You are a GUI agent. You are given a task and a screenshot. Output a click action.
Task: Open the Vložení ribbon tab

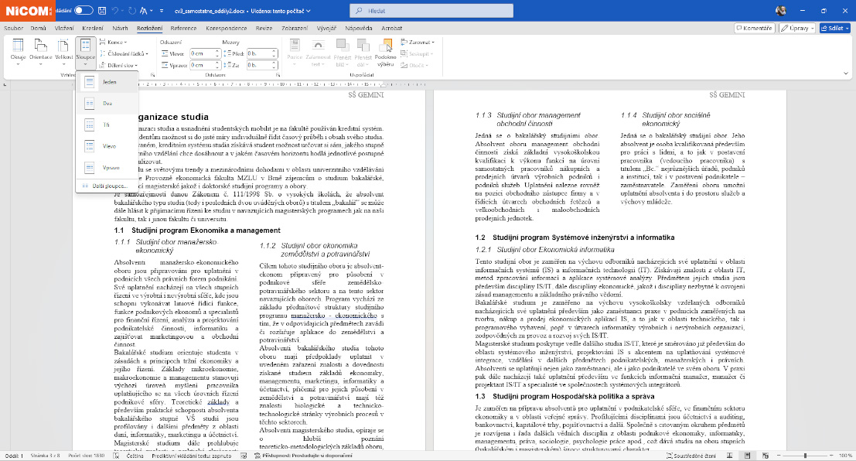coord(63,28)
